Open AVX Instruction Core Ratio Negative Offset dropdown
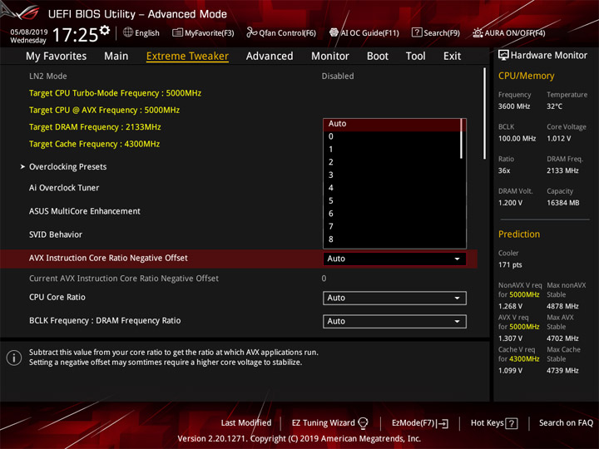 pyautogui.click(x=394, y=259)
